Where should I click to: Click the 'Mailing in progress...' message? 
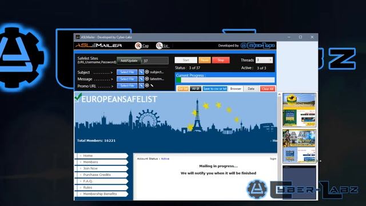click(218, 166)
